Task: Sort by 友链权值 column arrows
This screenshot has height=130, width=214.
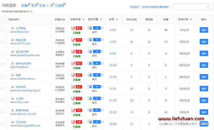Action: point(83,19)
